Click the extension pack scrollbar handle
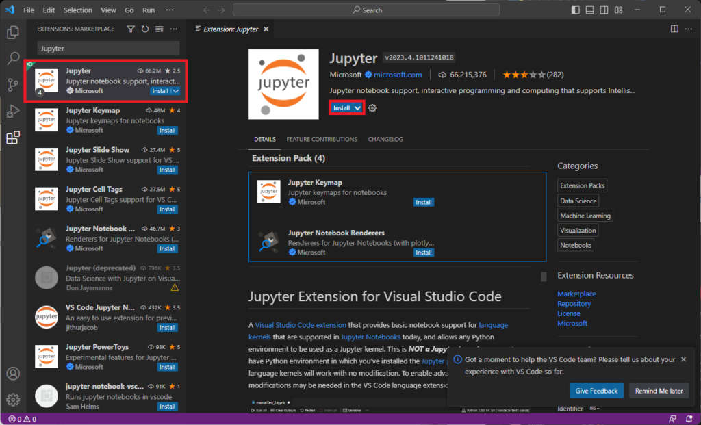The width and height of the screenshot is (701, 425). click(x=544, y=276)
